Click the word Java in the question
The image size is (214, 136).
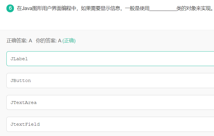click(27, 8)
